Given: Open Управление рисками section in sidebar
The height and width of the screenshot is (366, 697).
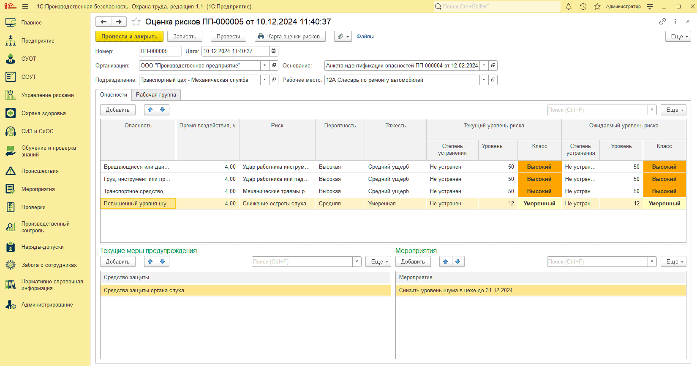Looking at the screenshot, I should [x=47, y=95].
